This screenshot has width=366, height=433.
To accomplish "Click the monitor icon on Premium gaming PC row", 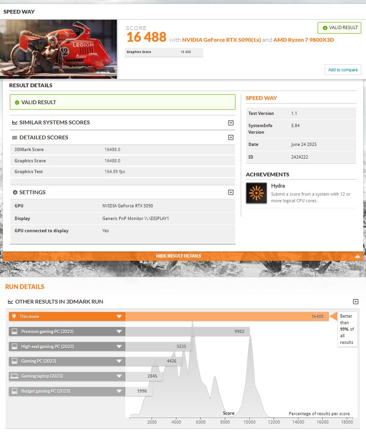I will pos(15,331).
